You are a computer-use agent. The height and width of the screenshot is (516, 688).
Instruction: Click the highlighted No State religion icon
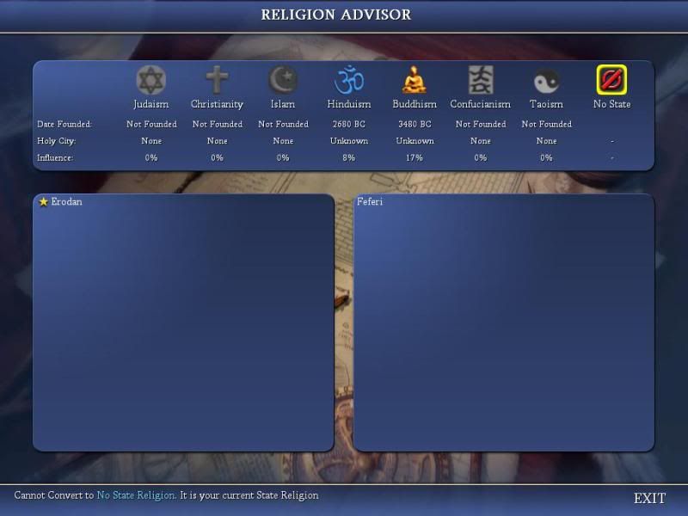(x=611, y=81)
